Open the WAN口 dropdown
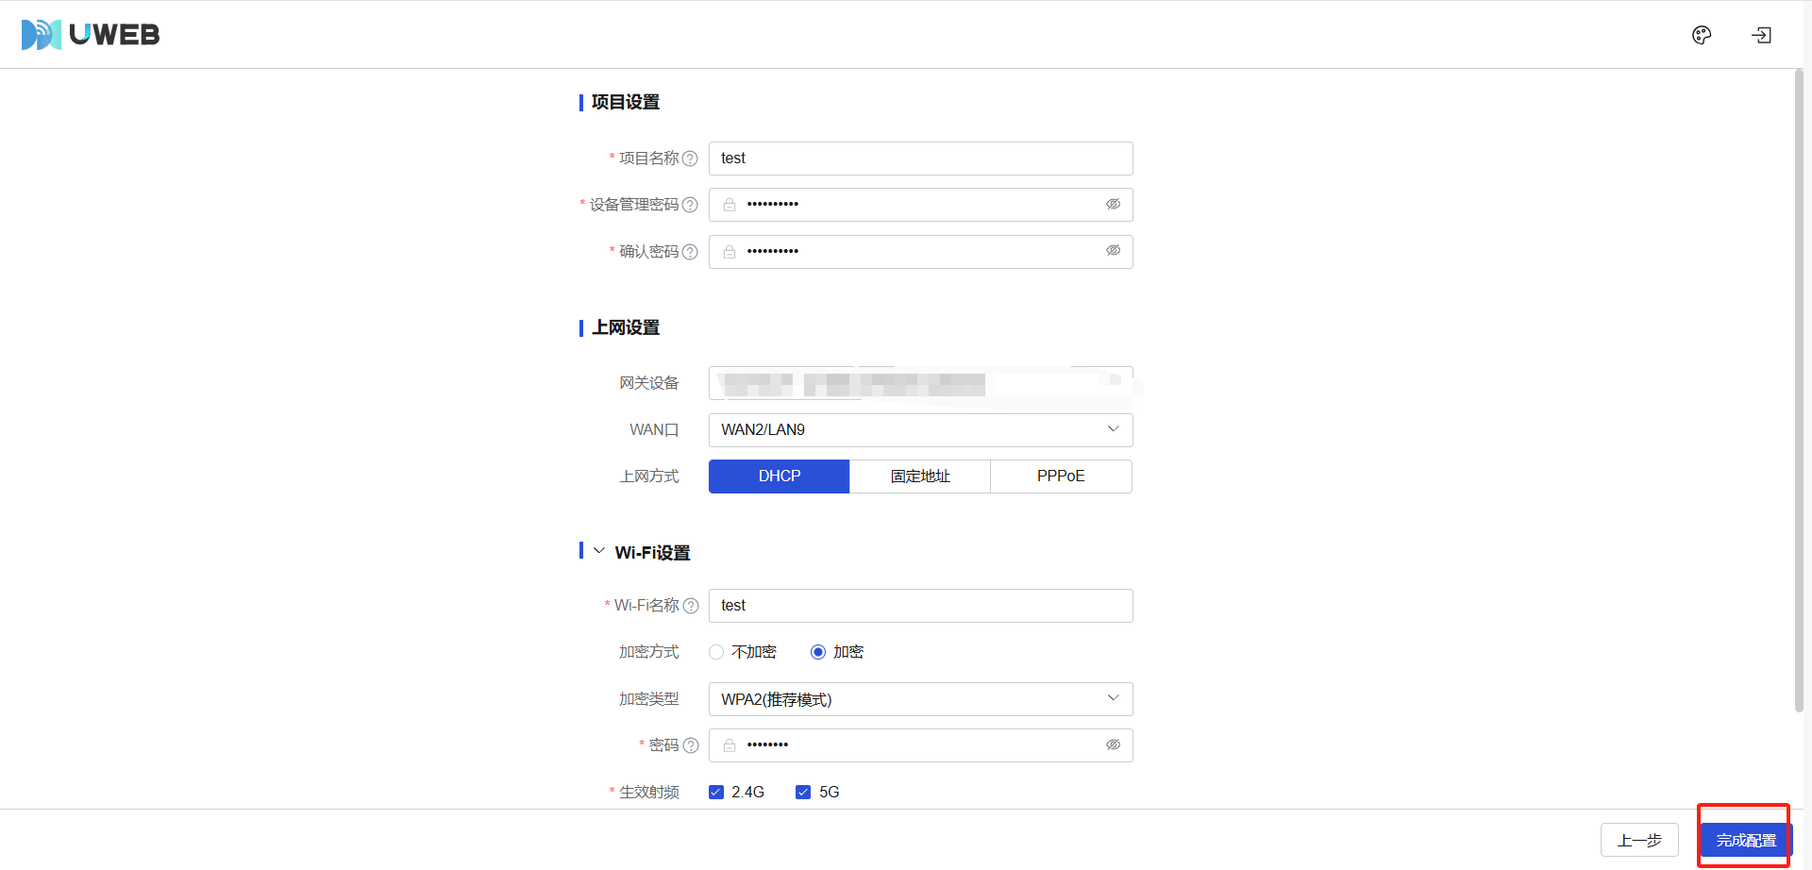Image resolution: width=1812 pixels, height=870 pixels. point(920,430)
